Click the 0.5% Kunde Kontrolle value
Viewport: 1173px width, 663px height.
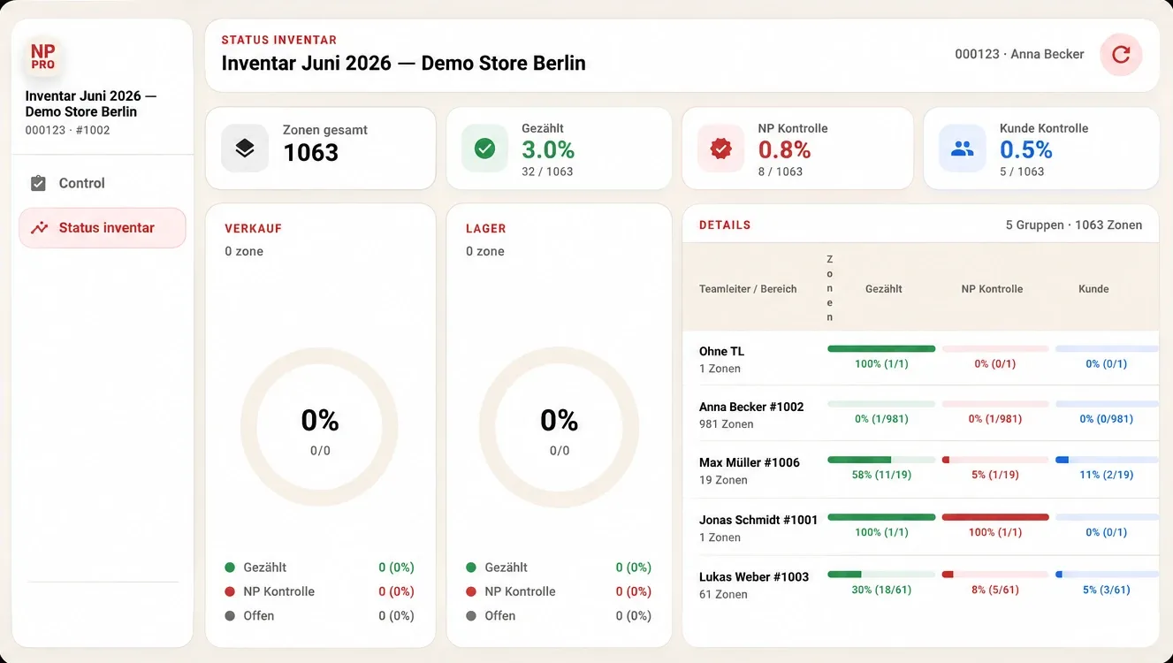[1026, 150]
